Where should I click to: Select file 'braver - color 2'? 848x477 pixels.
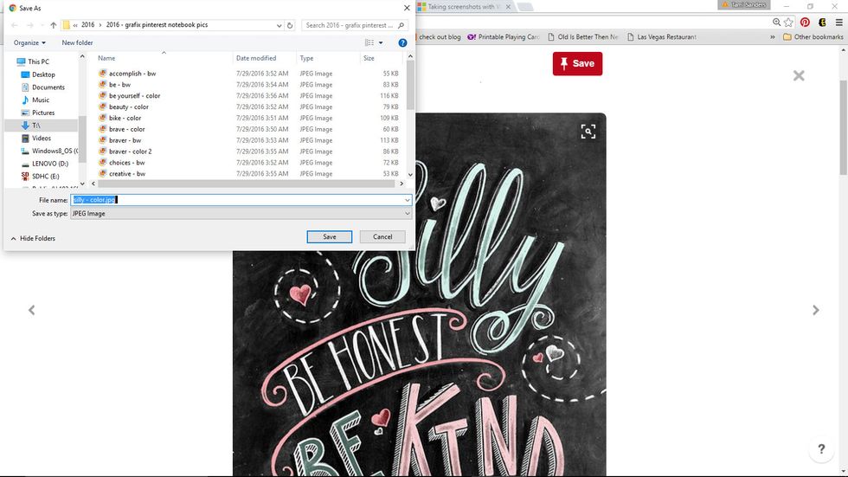(131, 151)
